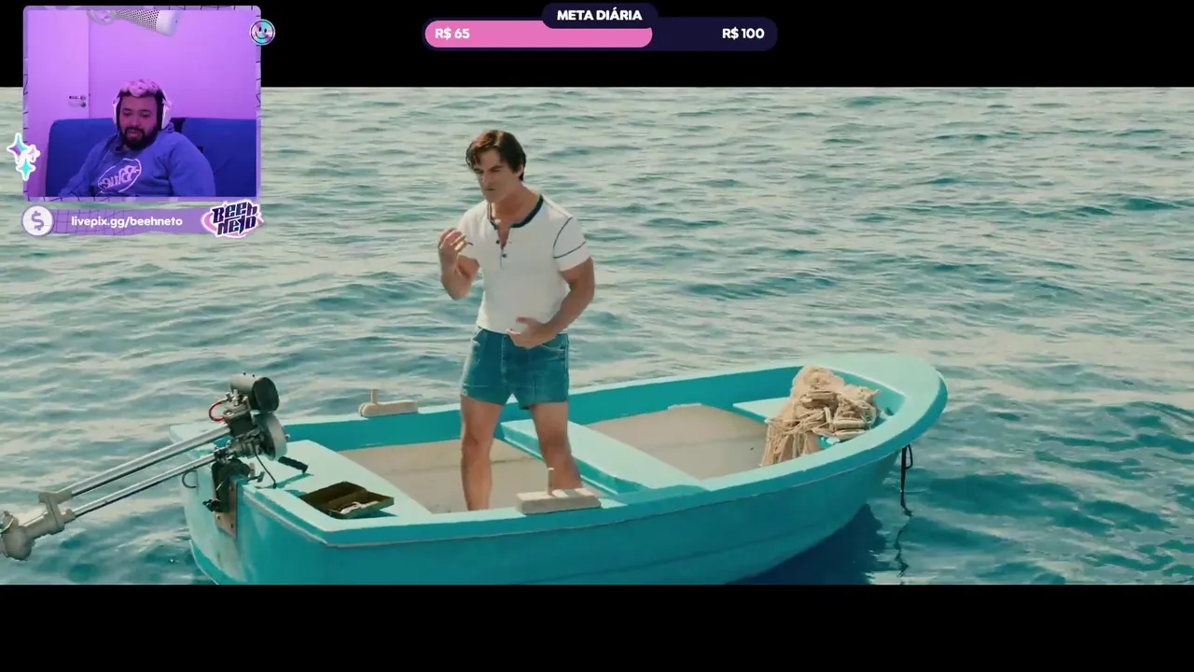Click the Beeh Neto logo badge

coord(232,220)
